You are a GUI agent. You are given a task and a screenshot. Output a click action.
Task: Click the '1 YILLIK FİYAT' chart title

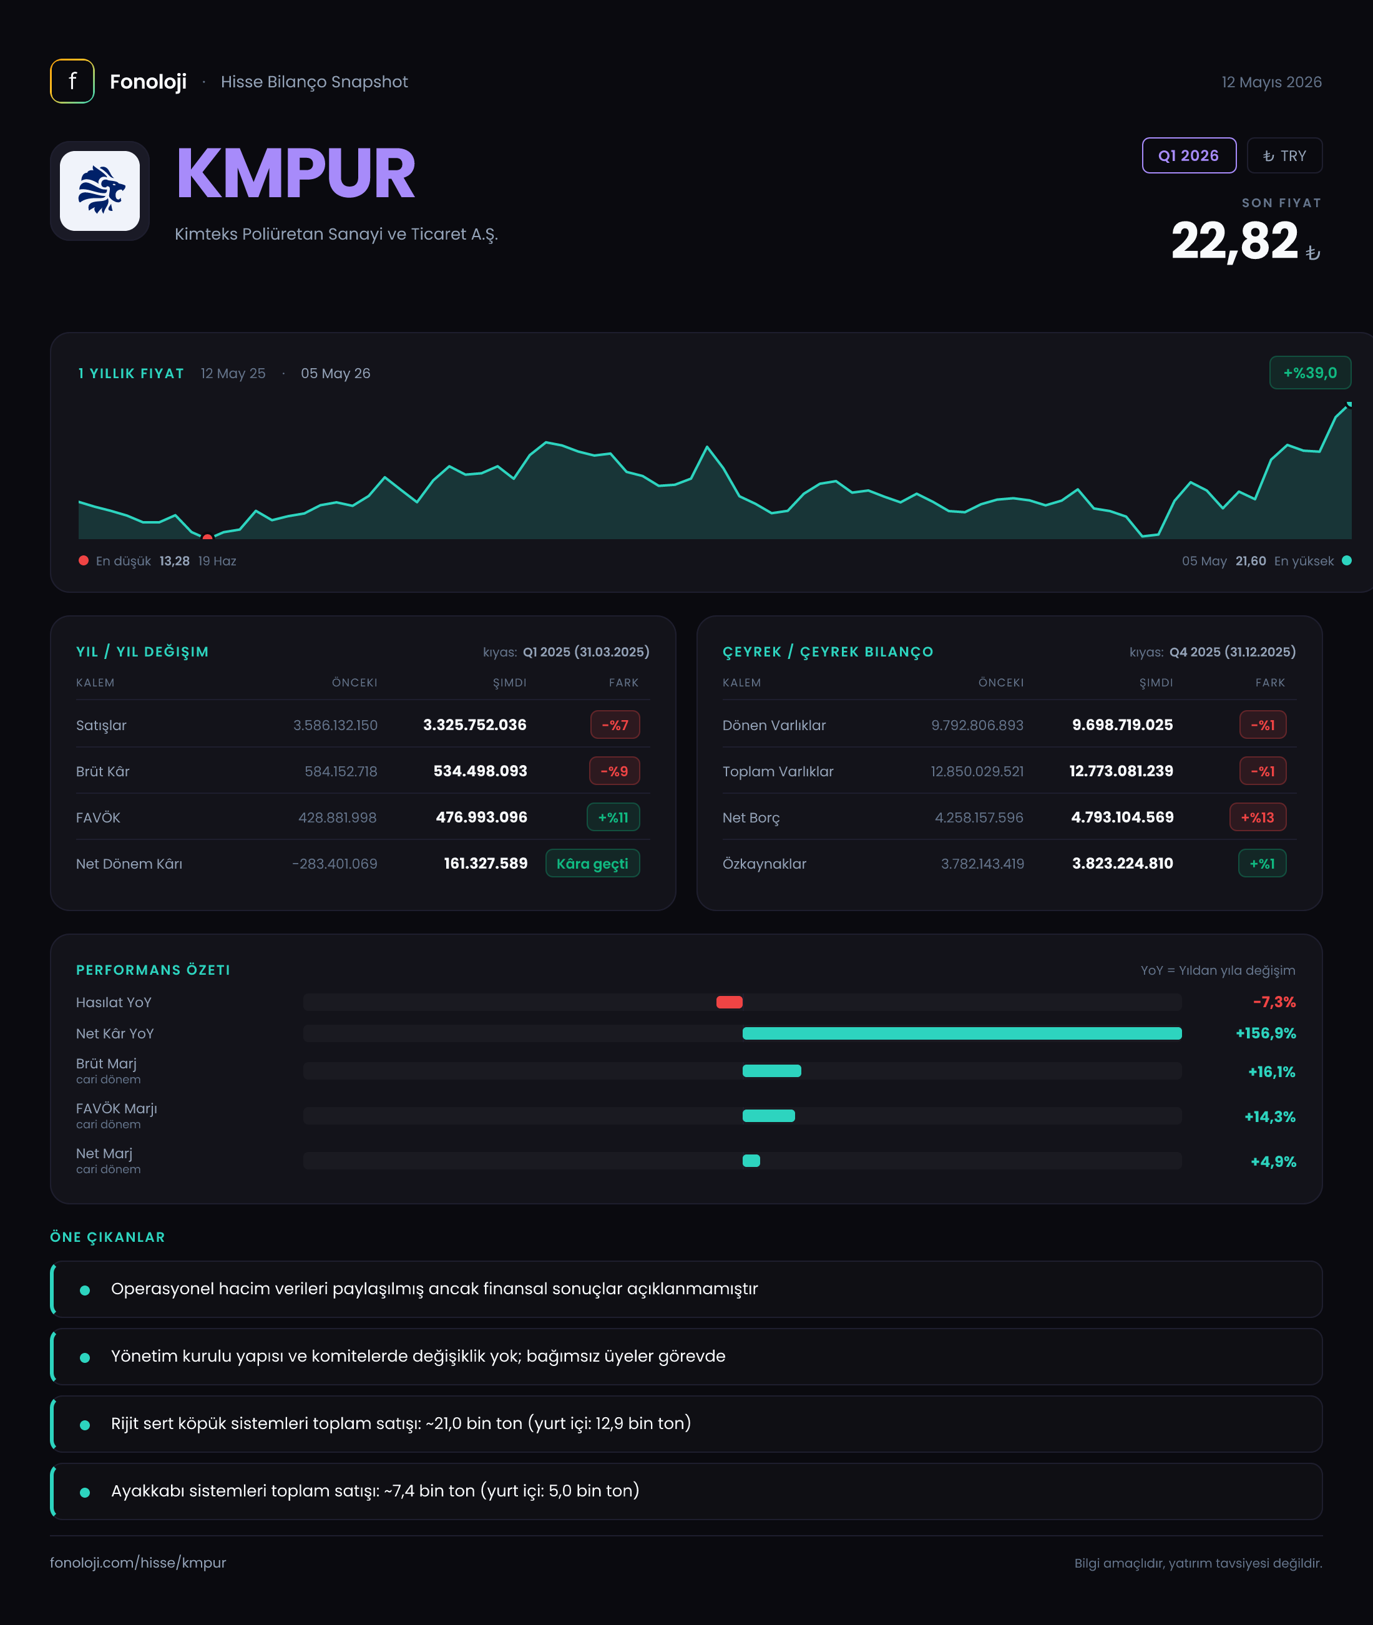[x=131, y=374]
